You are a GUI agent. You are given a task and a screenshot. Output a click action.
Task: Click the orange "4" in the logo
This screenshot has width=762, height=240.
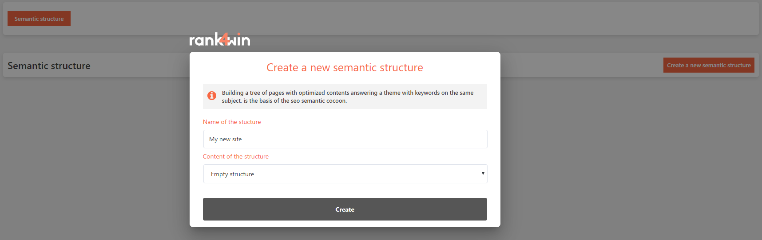[x=226, y=40]
